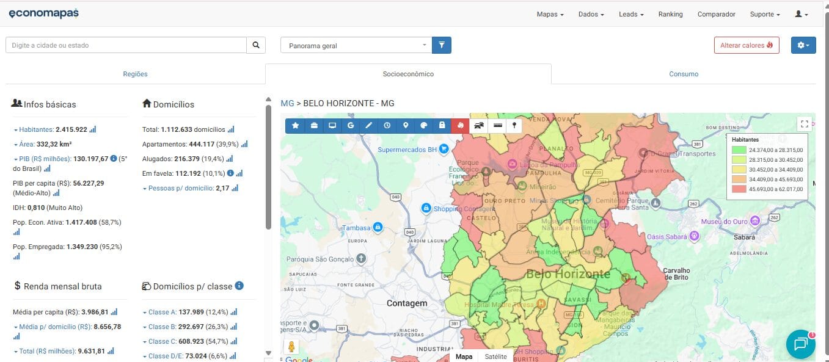Click the briefcase icon in map toolbar
The width and height of the screenshot is (829, 362).
[x=314, y=125]
